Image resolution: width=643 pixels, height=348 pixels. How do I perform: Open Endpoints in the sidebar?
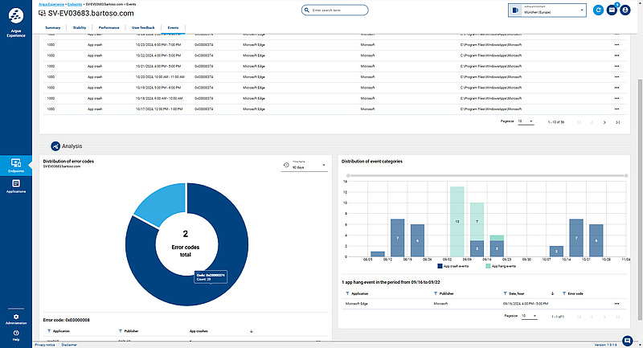pyautogui.click(x=16, y=164)
